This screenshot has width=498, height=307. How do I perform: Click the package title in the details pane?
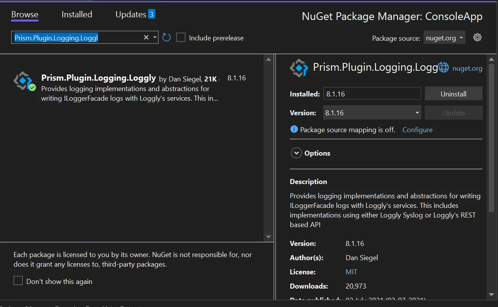pos(376,67)
